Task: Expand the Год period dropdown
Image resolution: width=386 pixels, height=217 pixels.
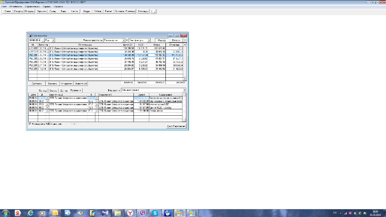Action: [x=53, y=40]
